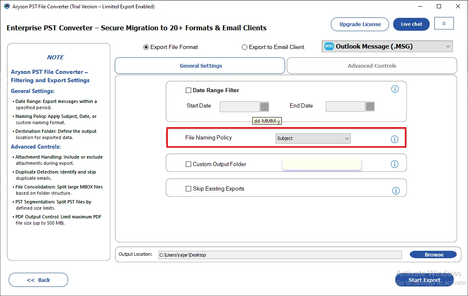Open the hamburger menu button
Image resolution: width=468 pixels, height=296 pixels.
tap(444, 24)
